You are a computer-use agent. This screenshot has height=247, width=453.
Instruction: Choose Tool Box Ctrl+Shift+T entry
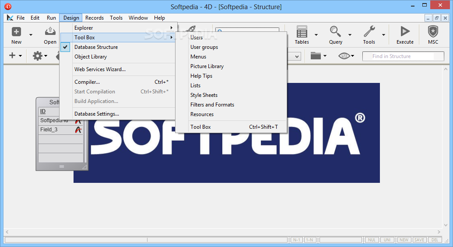pos(231,127)
